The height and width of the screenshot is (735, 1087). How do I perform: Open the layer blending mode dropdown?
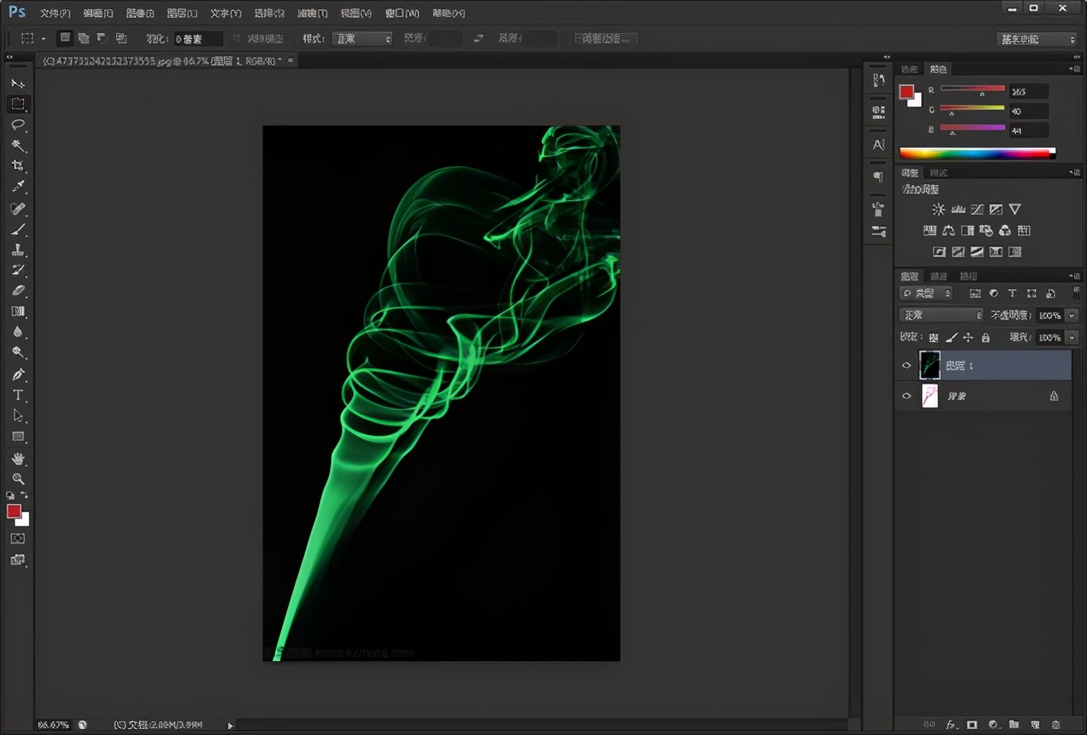[x=941, y=315]
